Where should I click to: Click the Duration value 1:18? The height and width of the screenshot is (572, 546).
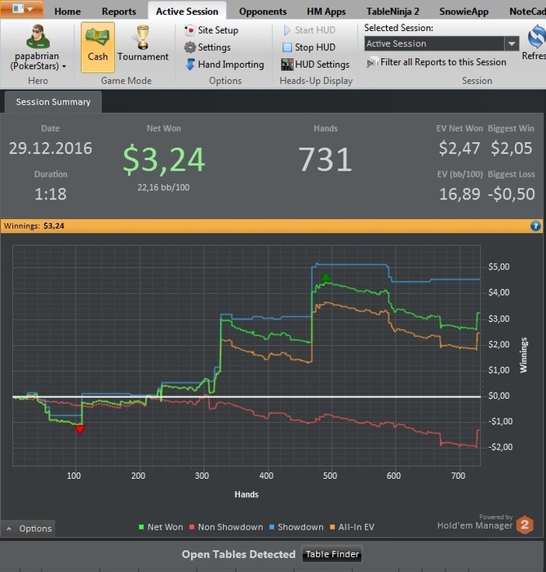click(x=51, y=194)
